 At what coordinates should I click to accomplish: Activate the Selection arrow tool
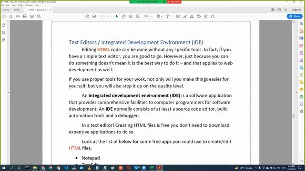tap(117, 17)
